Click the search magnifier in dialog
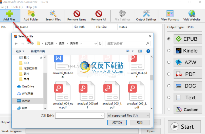 click(x=147, y=43)
